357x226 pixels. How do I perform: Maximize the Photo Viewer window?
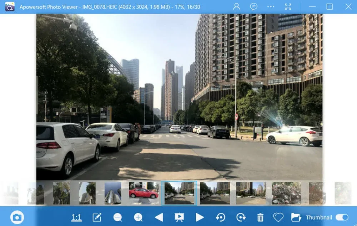(330, 6)
